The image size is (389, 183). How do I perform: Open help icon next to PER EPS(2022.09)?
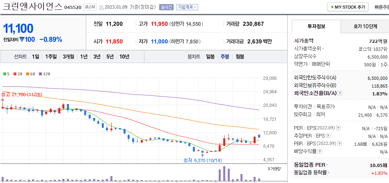tap(338, 128)
